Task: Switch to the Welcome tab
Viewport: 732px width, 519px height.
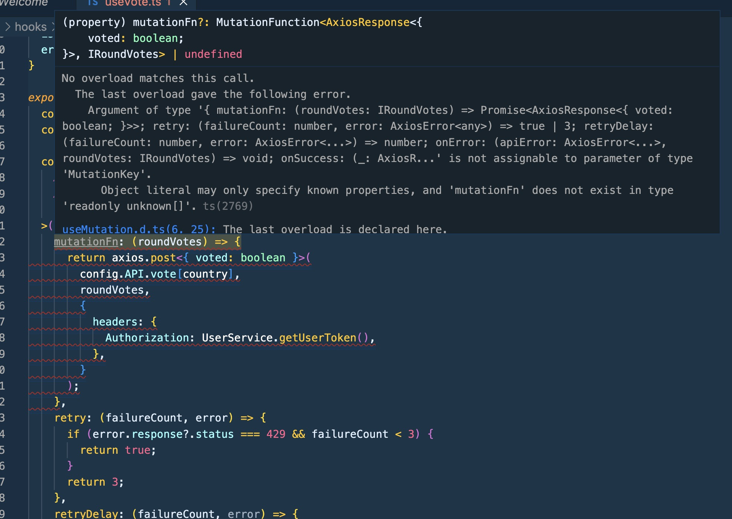Action: (24, 3)
